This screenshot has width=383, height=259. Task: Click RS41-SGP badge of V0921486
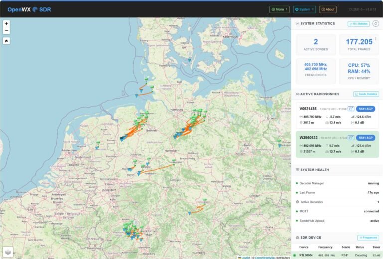[366, 109]
